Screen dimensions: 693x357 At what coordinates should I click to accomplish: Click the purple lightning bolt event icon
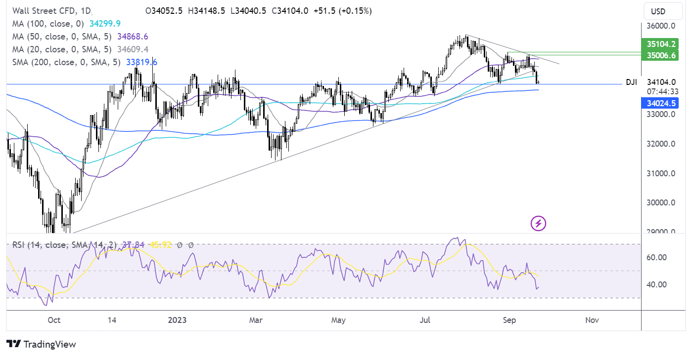coord(538,224)
